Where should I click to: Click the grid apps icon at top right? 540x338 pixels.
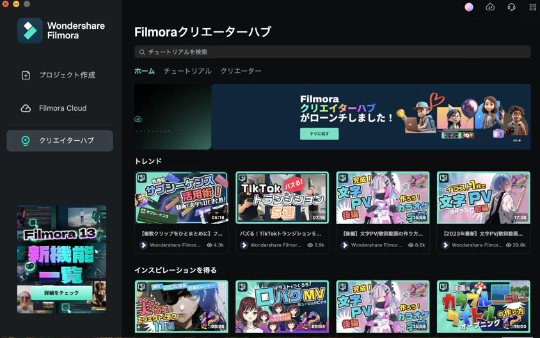click(533, 7)
